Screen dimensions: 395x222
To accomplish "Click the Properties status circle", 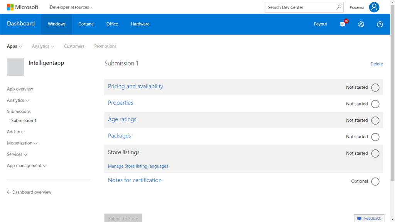I will tap(375, 104).
